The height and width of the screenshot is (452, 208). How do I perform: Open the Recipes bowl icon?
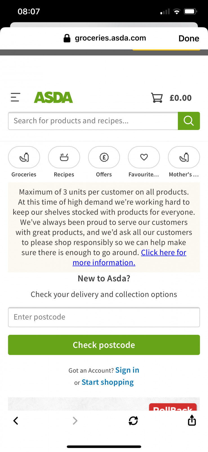64,157
